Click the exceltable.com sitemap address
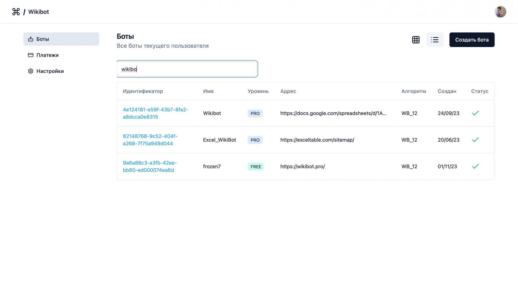518x284 pixels. tap(317, 140)
